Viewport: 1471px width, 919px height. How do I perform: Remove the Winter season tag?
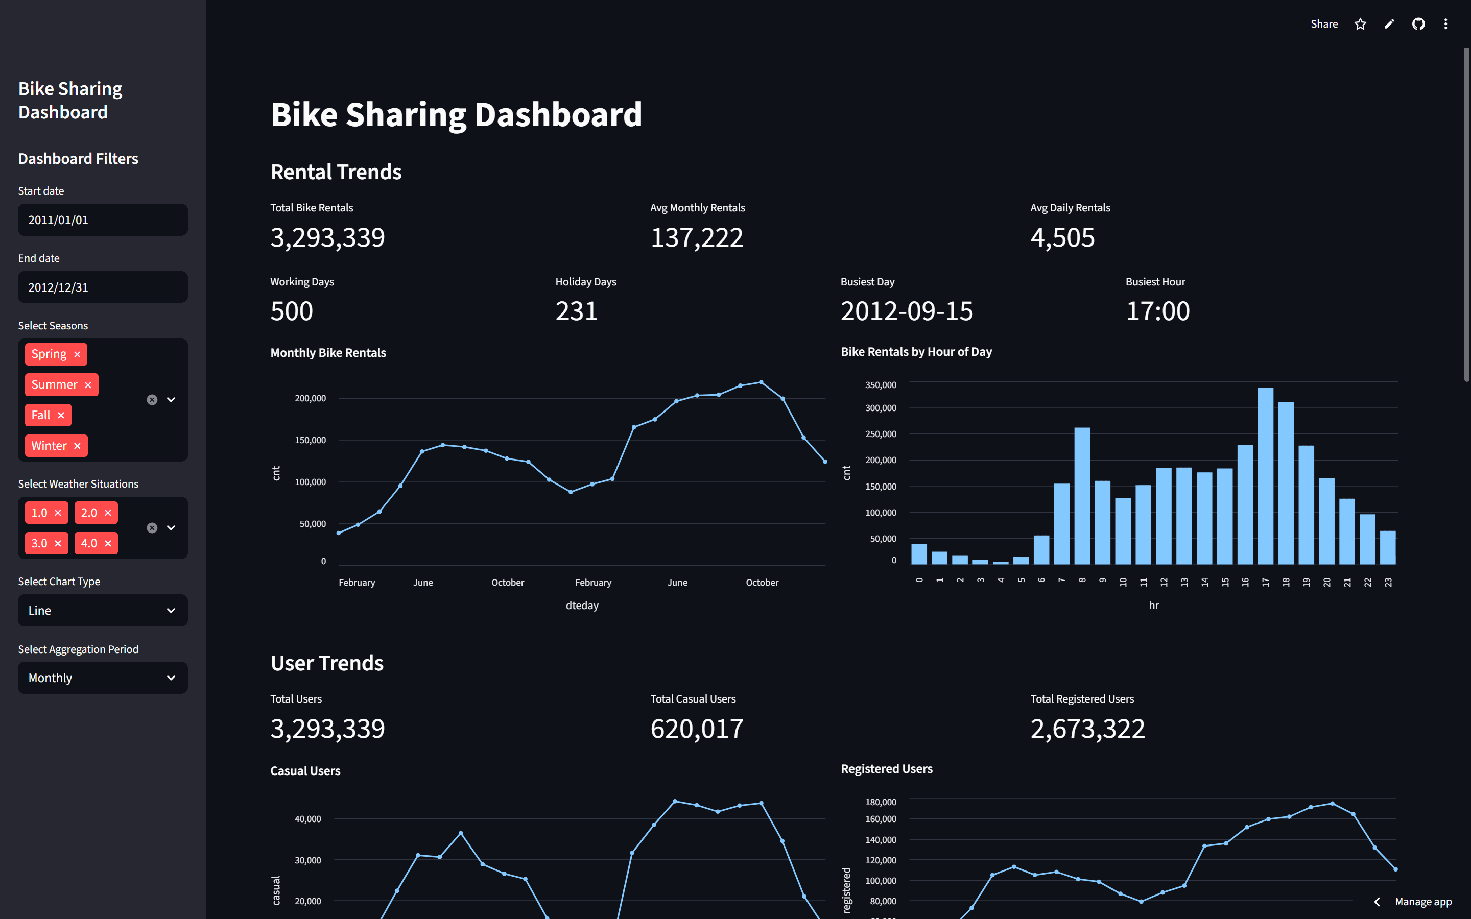tap(78, 446)
